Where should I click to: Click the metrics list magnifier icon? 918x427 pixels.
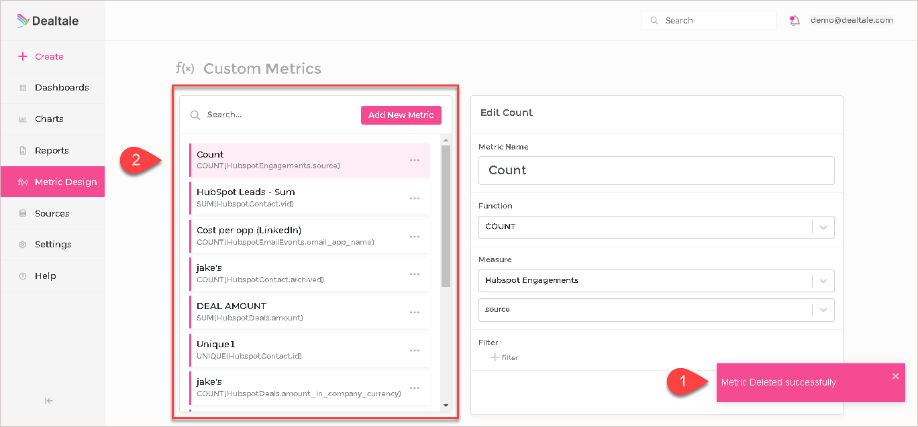point(195,115)
